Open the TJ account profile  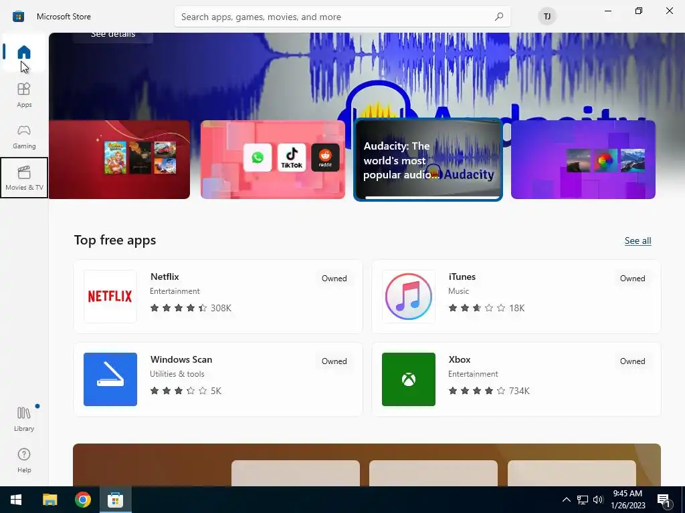547,17
